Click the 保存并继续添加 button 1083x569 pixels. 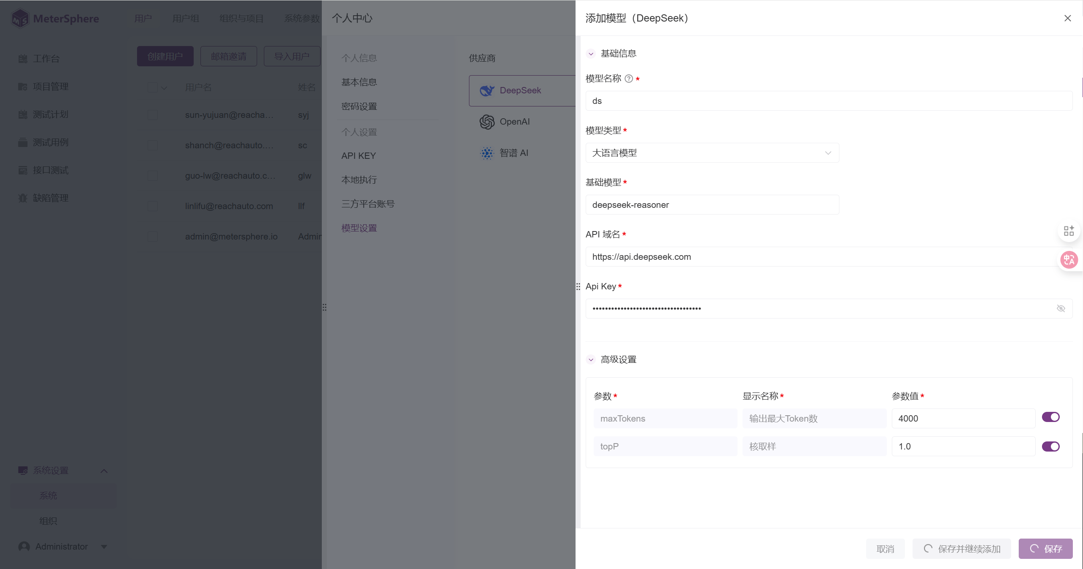coord(962,549)
